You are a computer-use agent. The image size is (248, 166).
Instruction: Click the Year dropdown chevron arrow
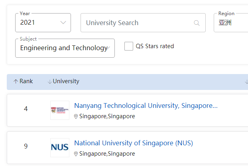[63, 23]
